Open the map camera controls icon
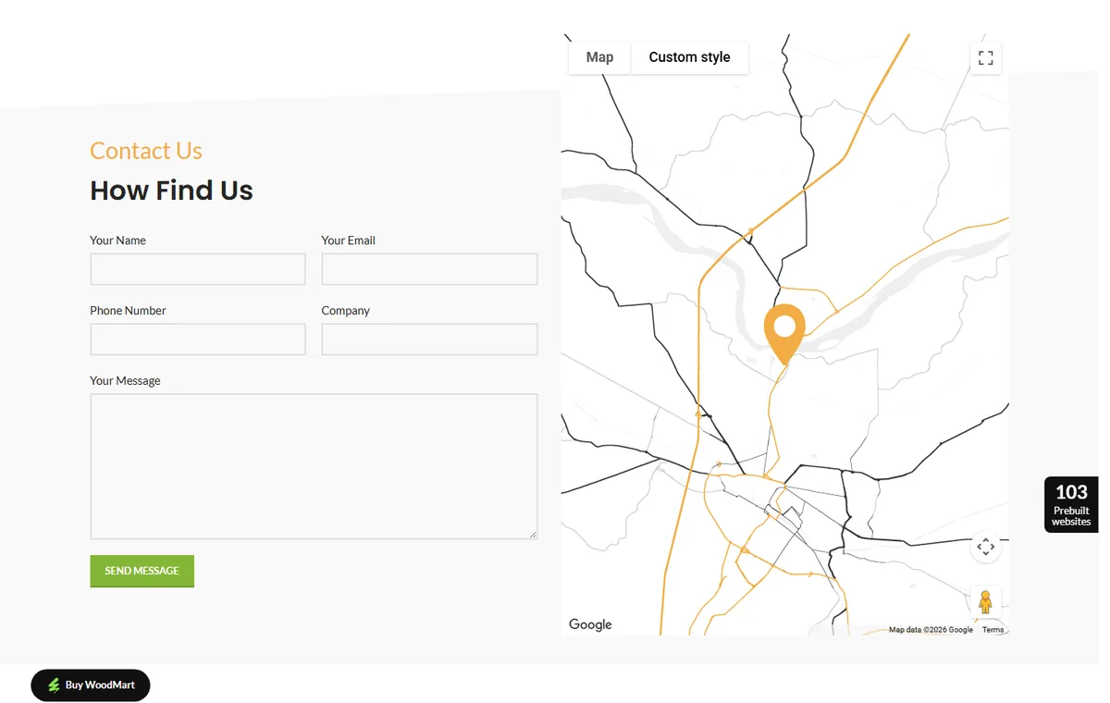Screen dimensions: 1110x703 pyautogui.click(x=986, y=547)
